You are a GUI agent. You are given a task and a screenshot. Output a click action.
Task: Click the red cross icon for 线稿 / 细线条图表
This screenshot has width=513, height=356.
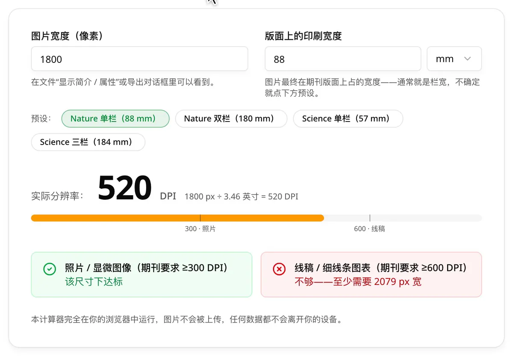(279, 269)
